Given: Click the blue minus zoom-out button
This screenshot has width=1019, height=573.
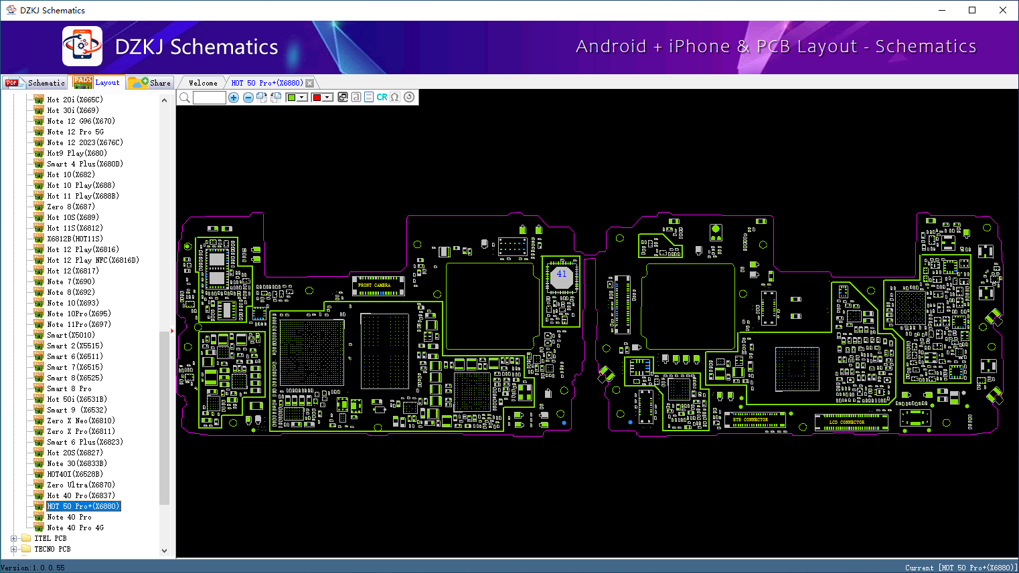Looking at the screenshot, I should pos(248,98).
